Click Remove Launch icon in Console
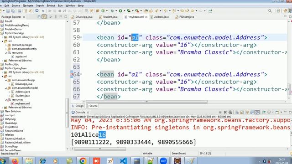The width and height of the screenshot is (292, 164). [x=225, y=113]
